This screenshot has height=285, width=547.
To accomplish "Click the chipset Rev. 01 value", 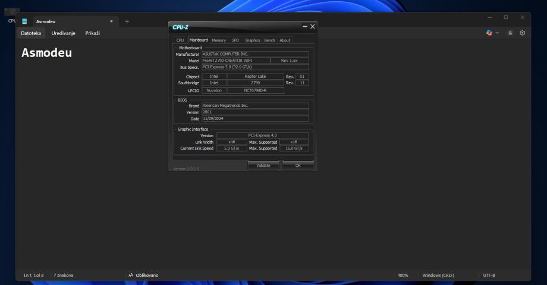I will pos(302,77).
